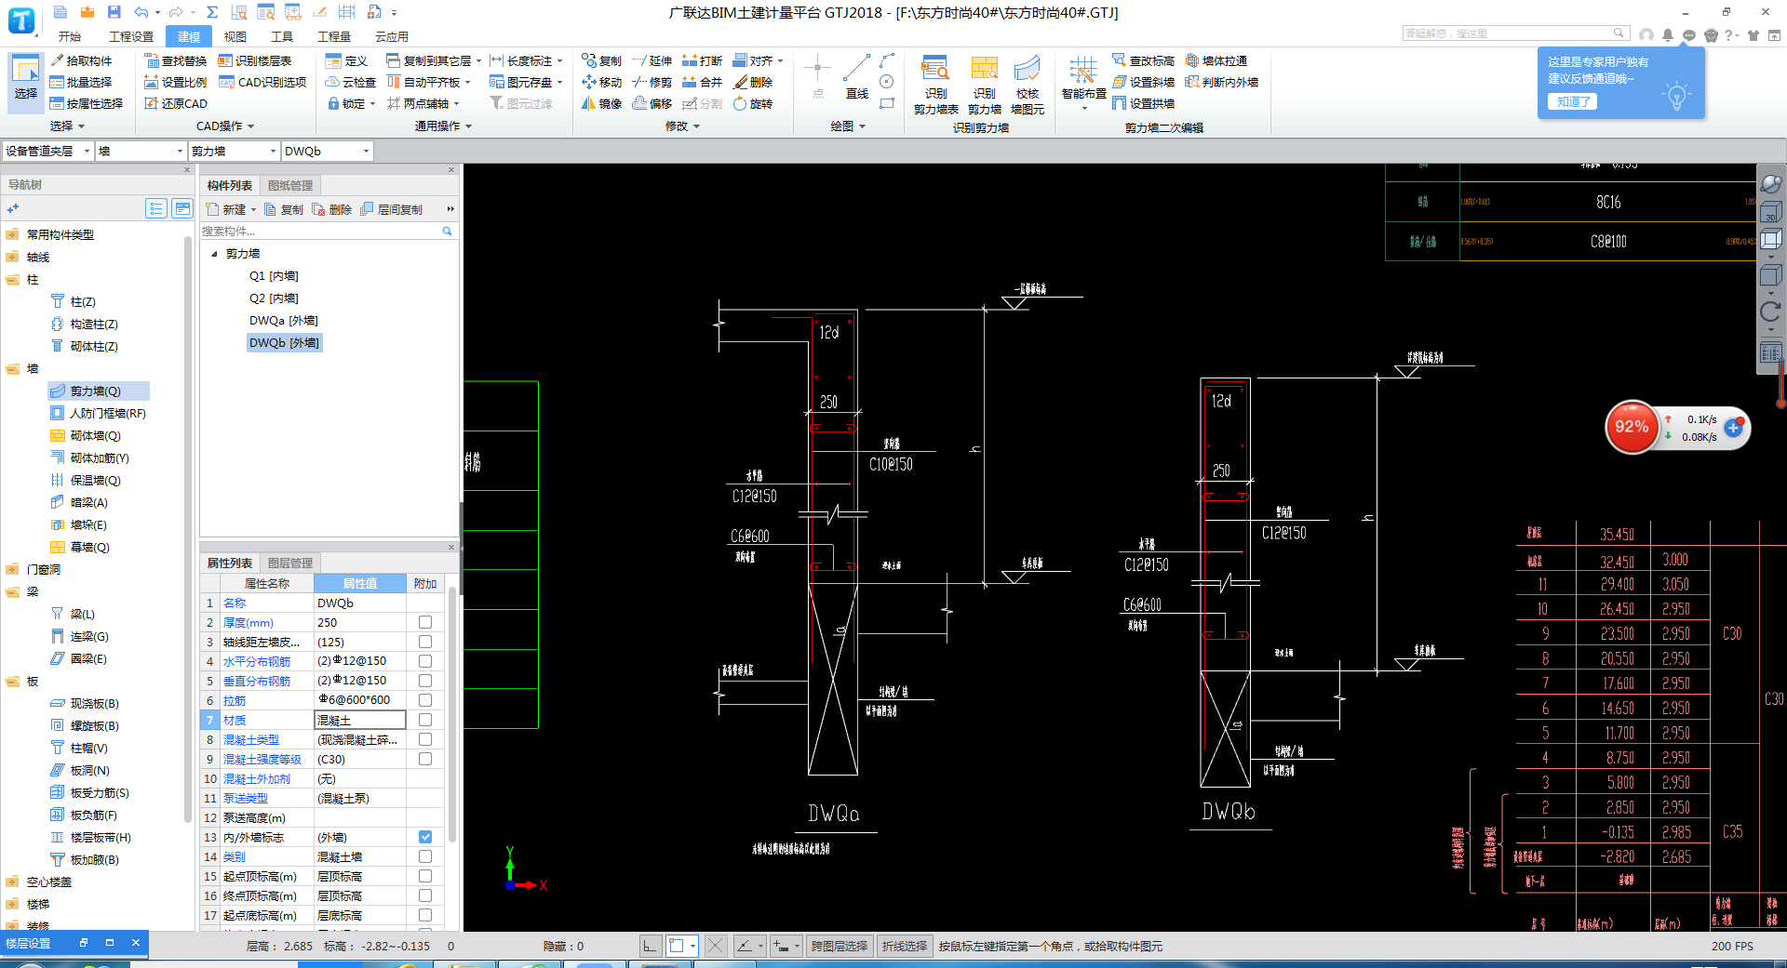The width and height of the screenshot is (1787, 968).
Task: Expand 复制到其它层 dropdown
Action: coord(478,61)
